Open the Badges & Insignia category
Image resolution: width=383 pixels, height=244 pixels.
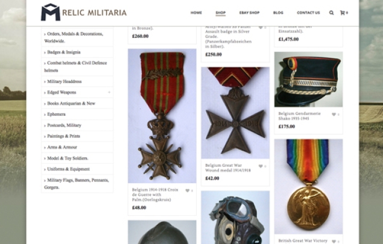pyautogui.click(x=64, y=52)
